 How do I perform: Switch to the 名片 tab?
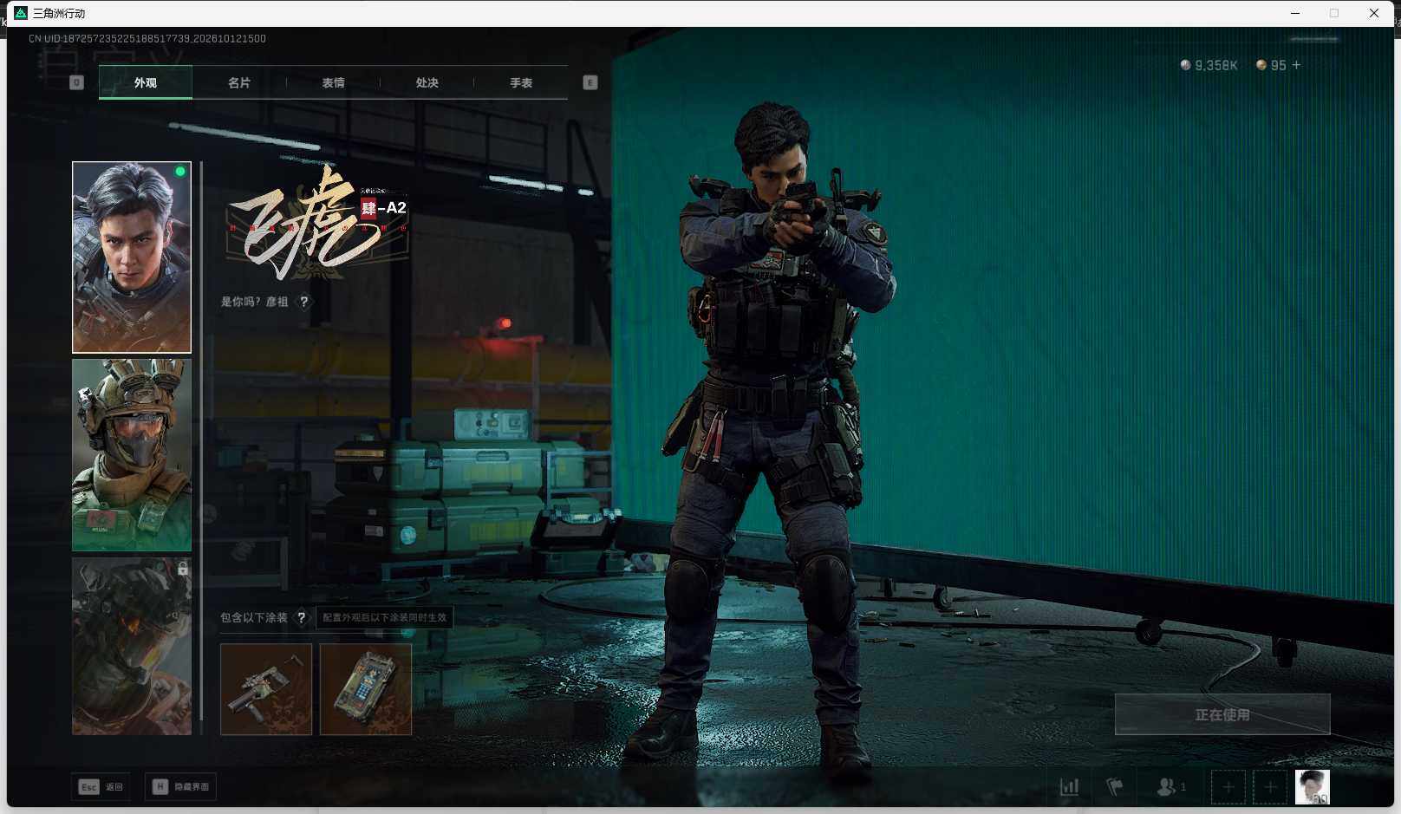pos(239,83)
